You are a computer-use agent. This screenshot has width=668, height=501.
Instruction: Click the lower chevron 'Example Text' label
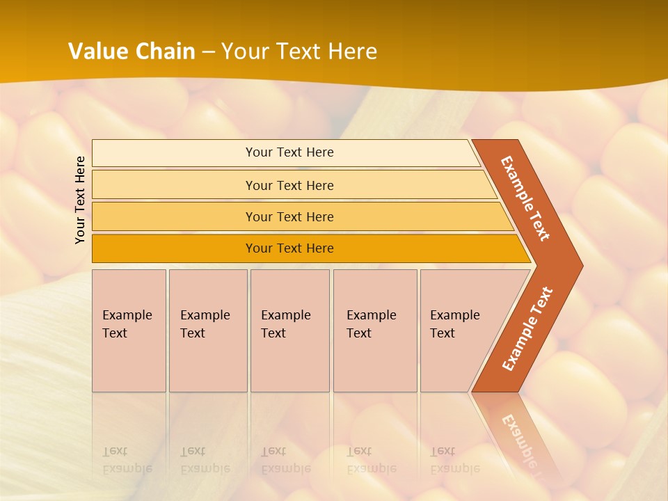pyautogui.click(x=527, y=329)
